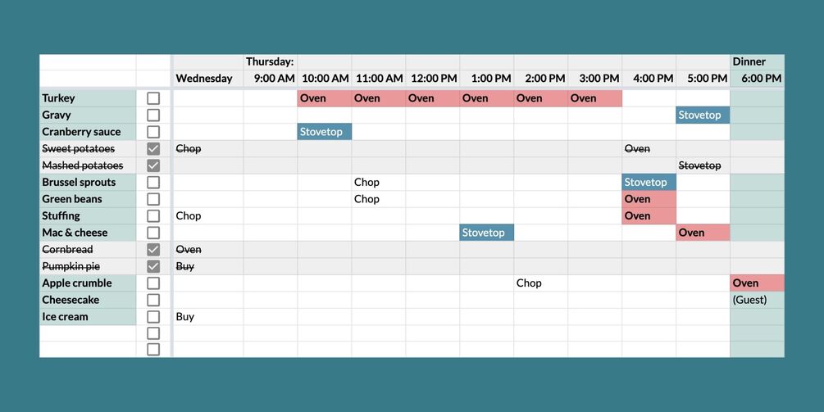Select the Turkey 10:00 AM Oven cell
This screenshot has width=824, height=412.
[324, 98]
